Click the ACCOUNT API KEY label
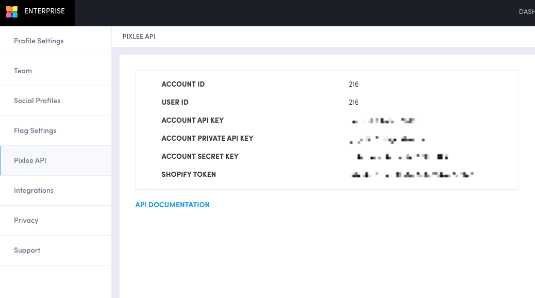Screen dimensions: 535x298 (192, 121)
